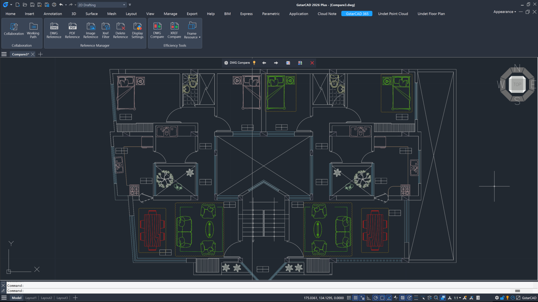Switch to the Layout2 tab
Screen dimensions: 538x302
click(46, 298)
